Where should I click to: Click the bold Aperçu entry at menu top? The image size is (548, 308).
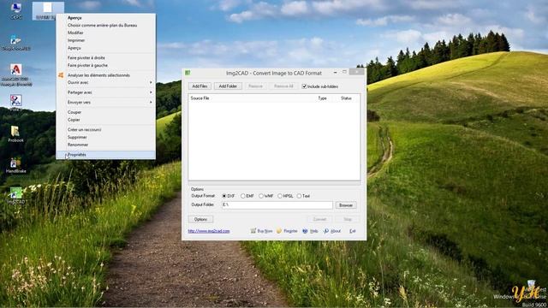pyautogui.click(x=105, y=17)
